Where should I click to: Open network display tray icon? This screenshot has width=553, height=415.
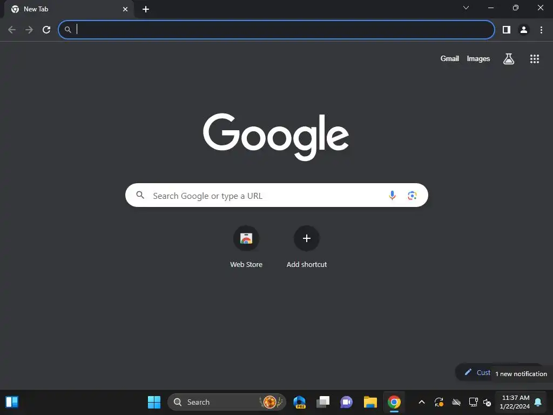click(x=473, y=402)
